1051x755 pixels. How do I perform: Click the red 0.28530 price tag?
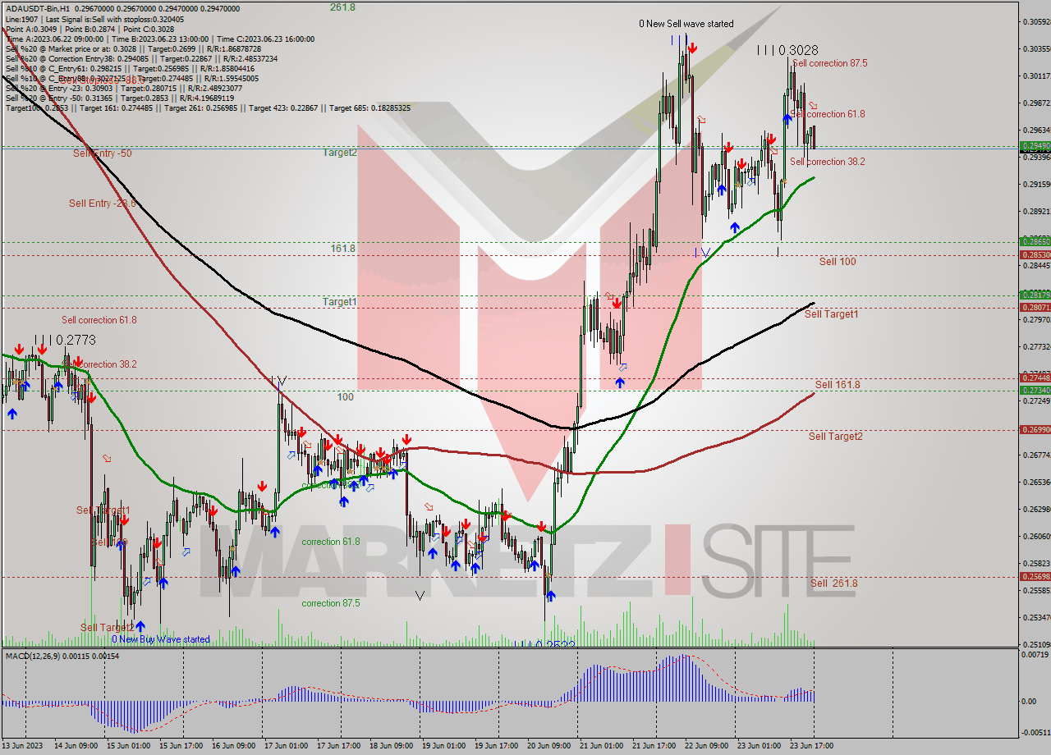click(1035, 255)
